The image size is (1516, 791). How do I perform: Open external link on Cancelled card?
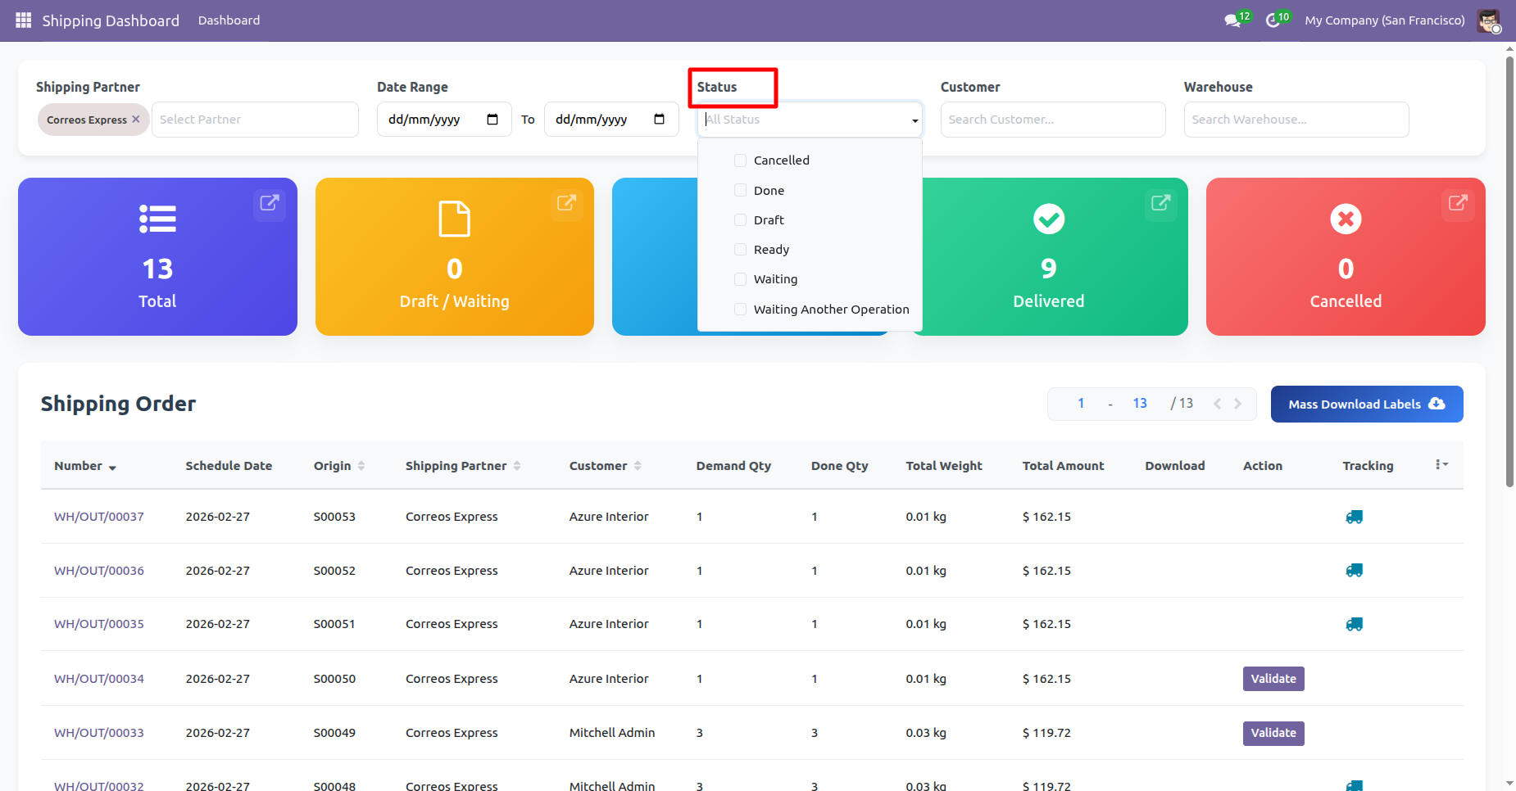point(1457,203)
